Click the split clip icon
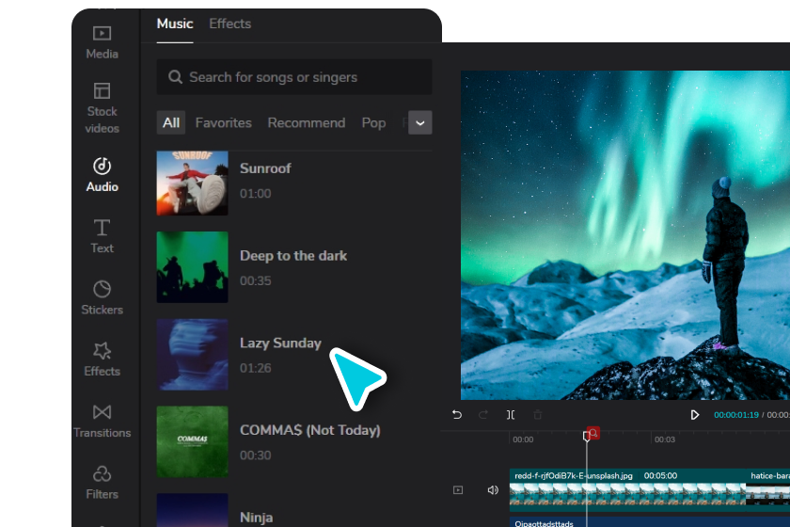790x527 pixels. coord(511,414)
